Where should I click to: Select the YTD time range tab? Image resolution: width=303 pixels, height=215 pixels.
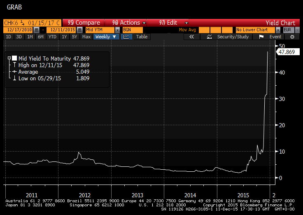point(52,37)
